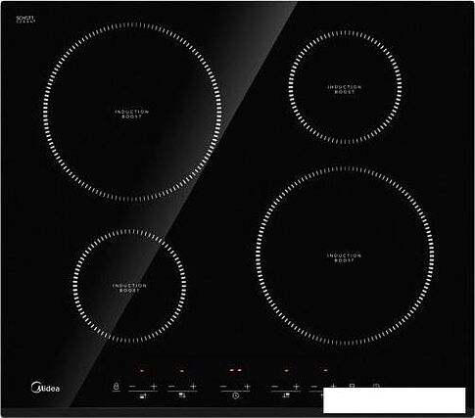Click the small rear-right Induction Boost label

(x=345, y=89)
